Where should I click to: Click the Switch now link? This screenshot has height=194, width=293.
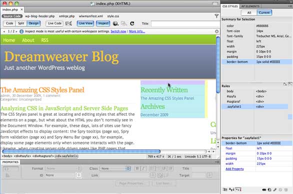click(118, 31)
